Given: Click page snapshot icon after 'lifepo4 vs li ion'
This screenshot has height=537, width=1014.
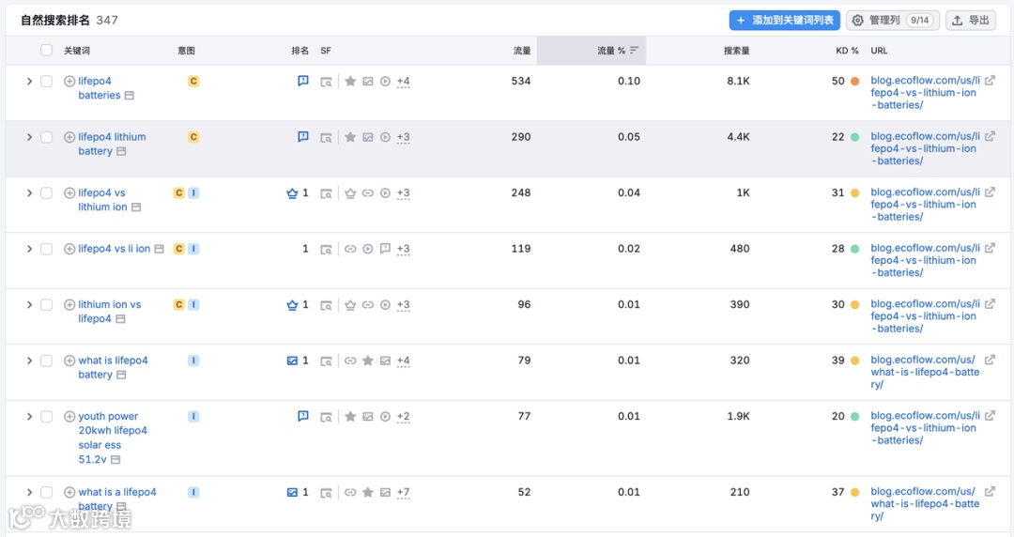Looking at the screenshot, I should [x=160, y=249].
